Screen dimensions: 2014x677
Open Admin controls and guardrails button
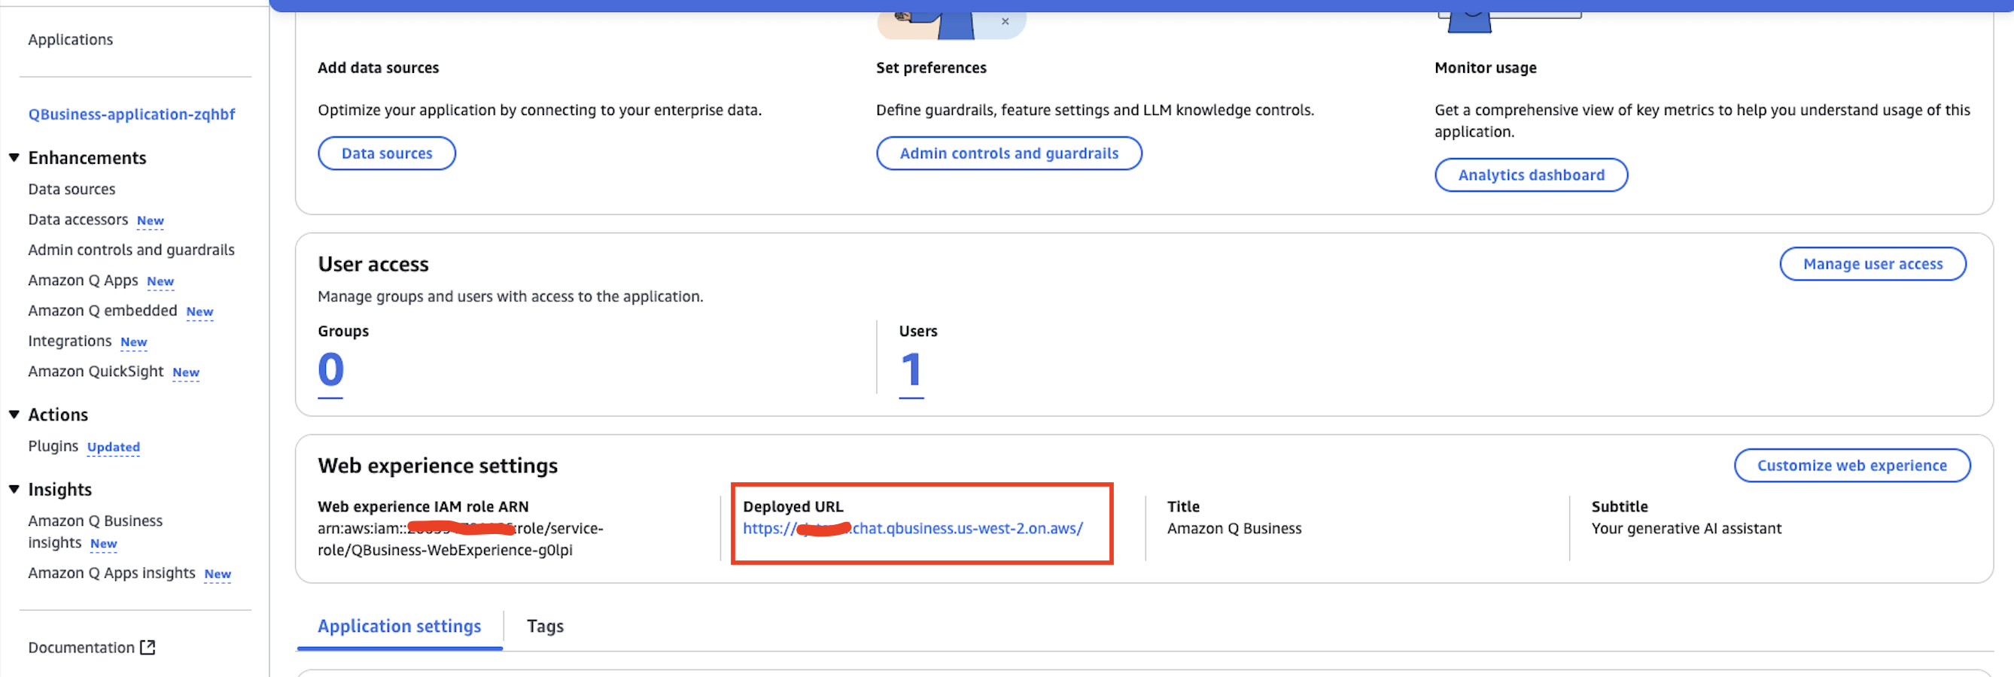pos(1008,153)
